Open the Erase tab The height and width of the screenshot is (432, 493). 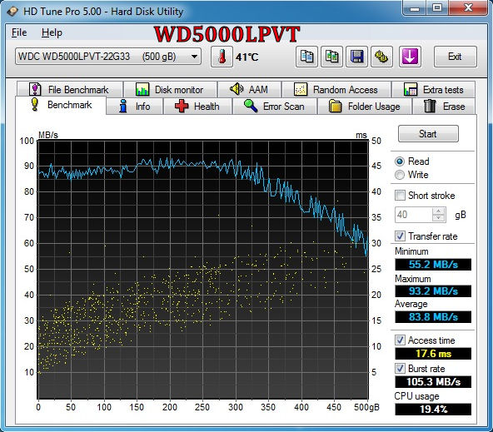click(444, 107)
